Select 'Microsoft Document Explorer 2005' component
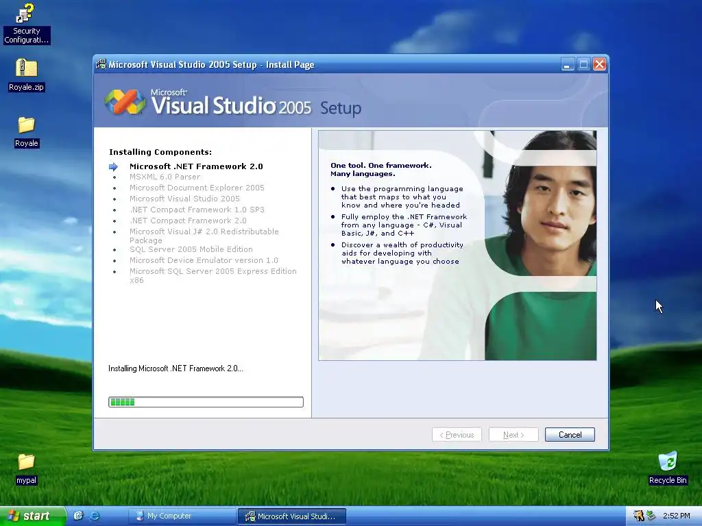The image size is (702, 526). 197,188
